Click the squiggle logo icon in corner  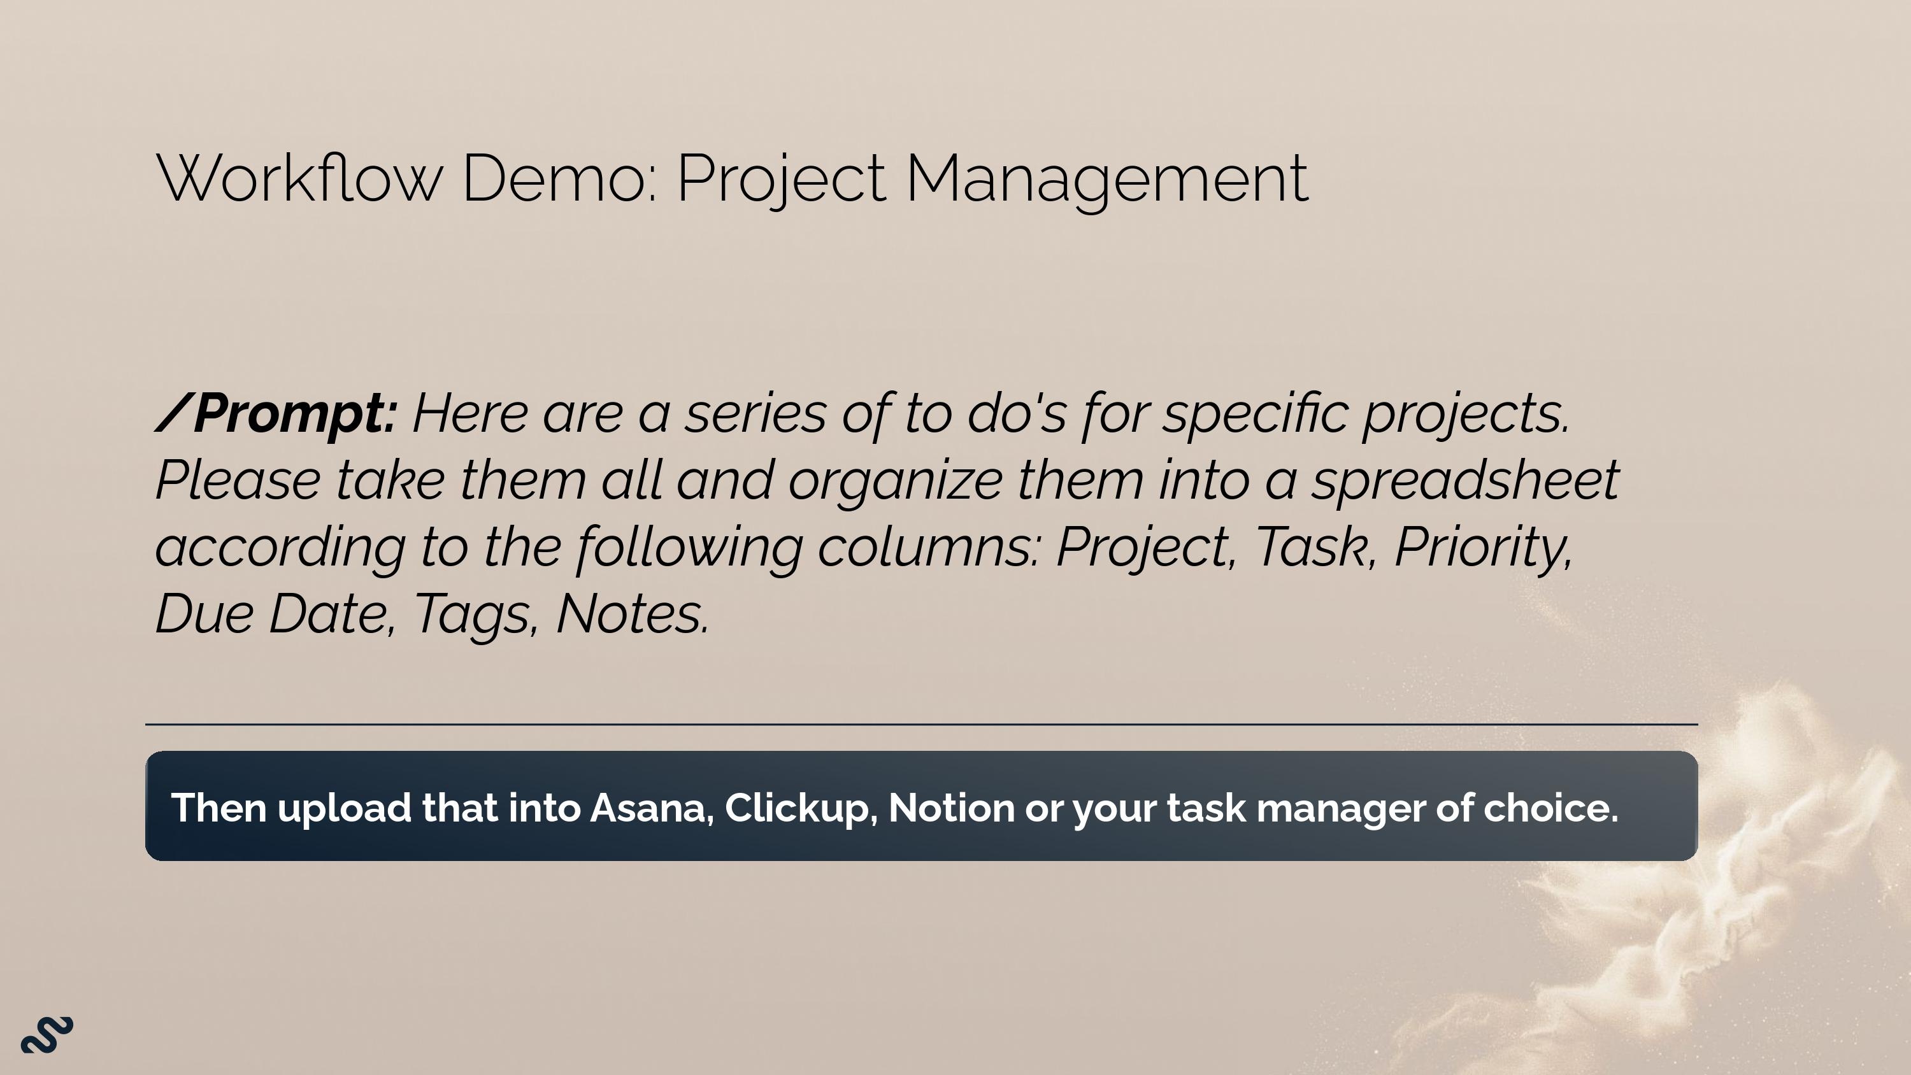pyautogui.click(x=47, y=1034)
